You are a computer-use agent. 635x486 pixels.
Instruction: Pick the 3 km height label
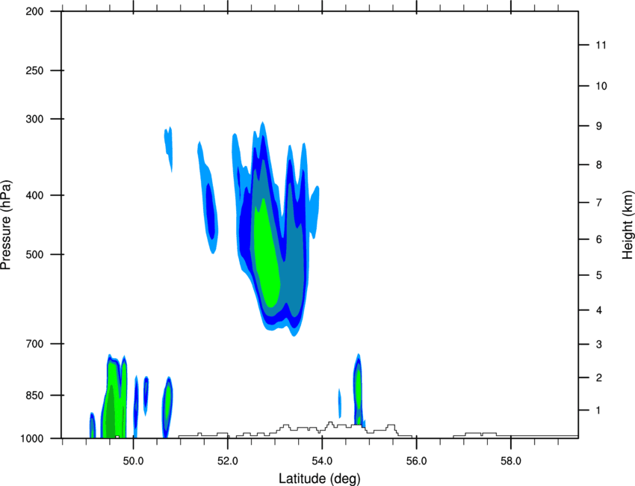pyautogui.click(x=599, y=345)
